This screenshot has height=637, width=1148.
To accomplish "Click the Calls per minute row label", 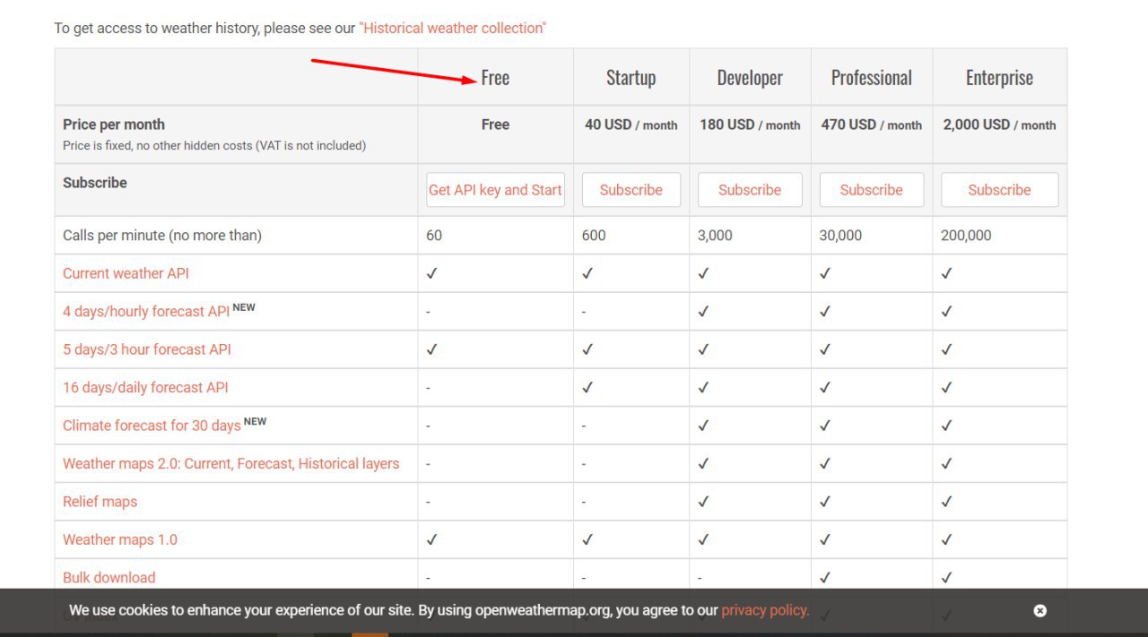I will [162, 236].
